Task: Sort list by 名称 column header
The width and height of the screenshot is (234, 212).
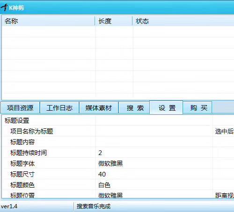Action: pyautogui.click(x=48, y=21)
